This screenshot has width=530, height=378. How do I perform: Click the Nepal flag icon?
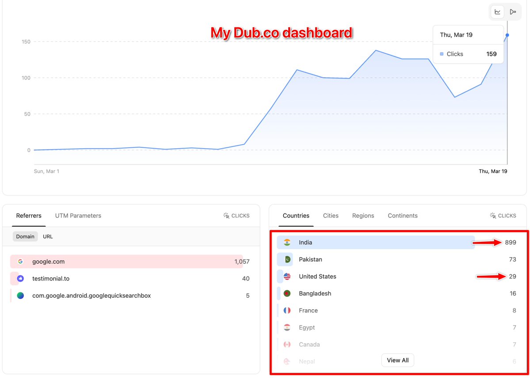[287, 362]
